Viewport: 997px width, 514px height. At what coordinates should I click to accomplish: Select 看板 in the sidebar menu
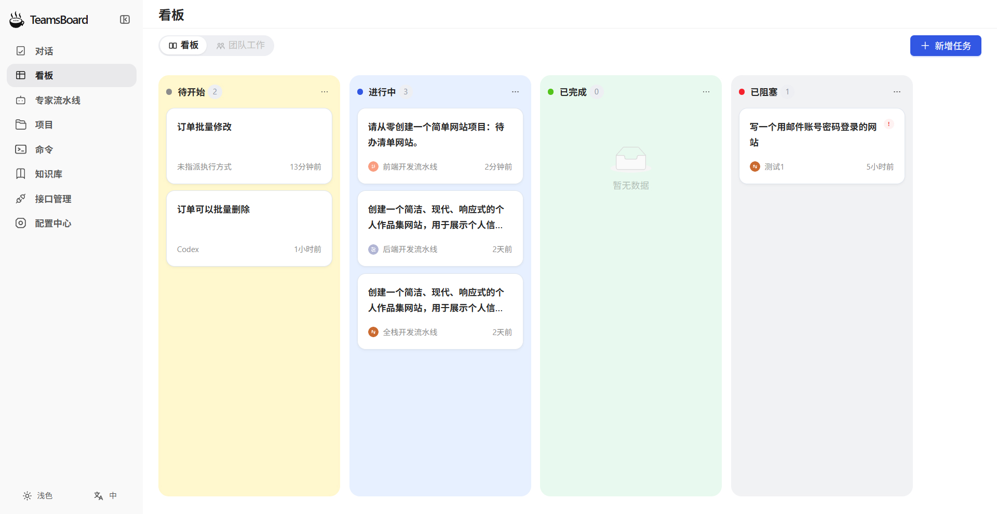click(72, 76)
